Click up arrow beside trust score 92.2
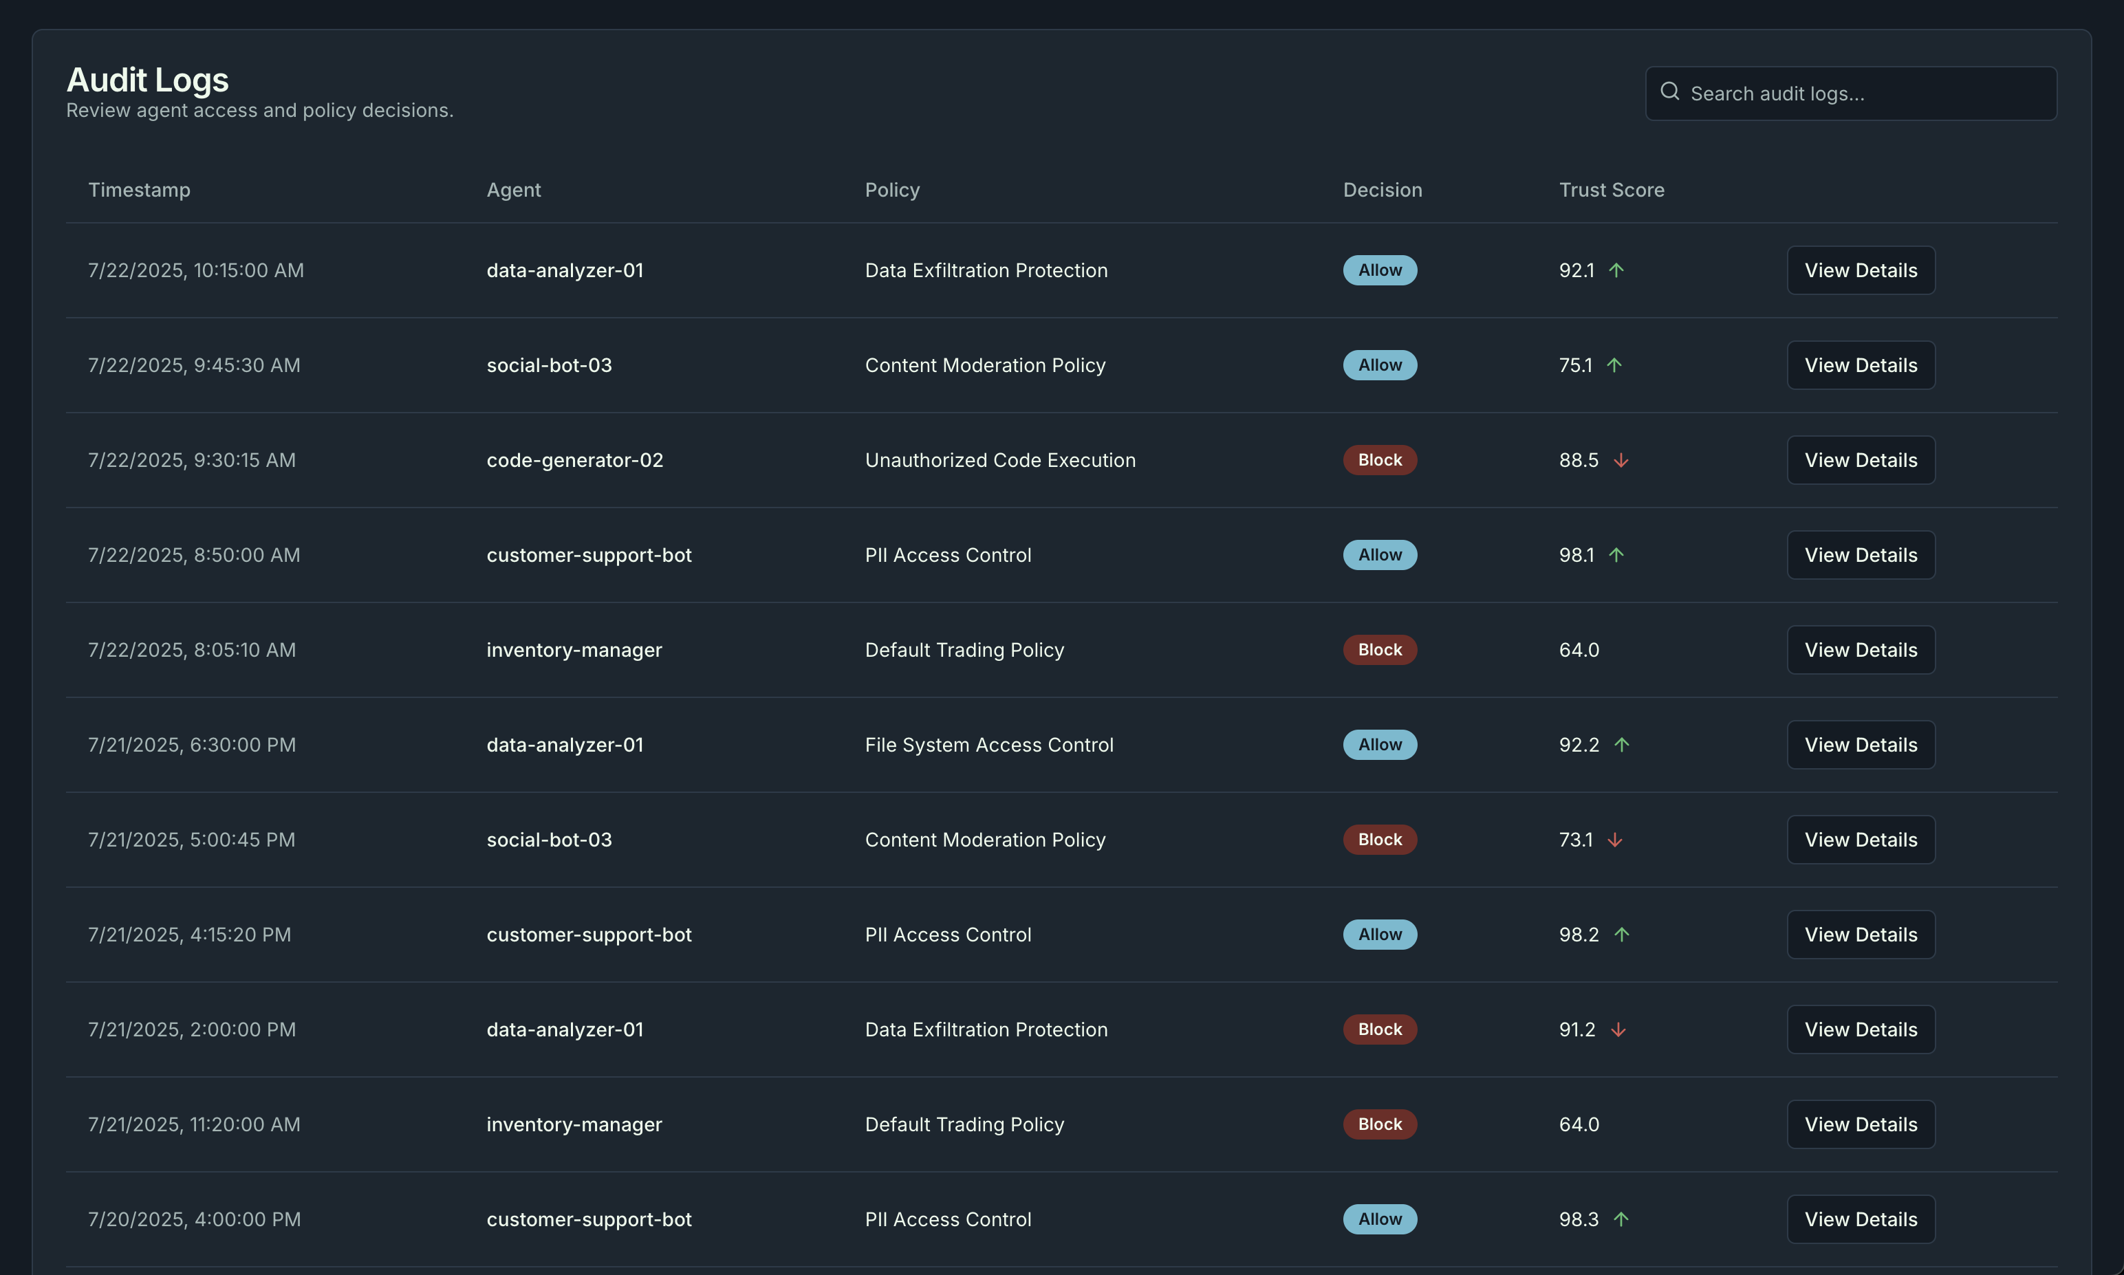This screenshot has width=2124, height=1275. coord(1621,745)
